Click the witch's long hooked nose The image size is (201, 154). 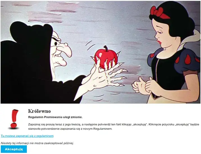(x=66, y=50)
